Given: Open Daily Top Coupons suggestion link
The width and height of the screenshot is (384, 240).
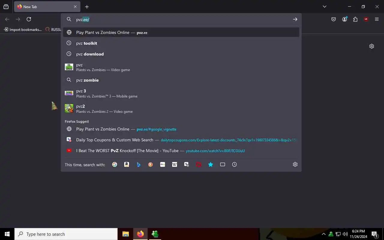Looking at the screenshot, I should click(181, 140).
